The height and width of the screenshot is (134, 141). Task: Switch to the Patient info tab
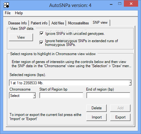coord(39,23)
